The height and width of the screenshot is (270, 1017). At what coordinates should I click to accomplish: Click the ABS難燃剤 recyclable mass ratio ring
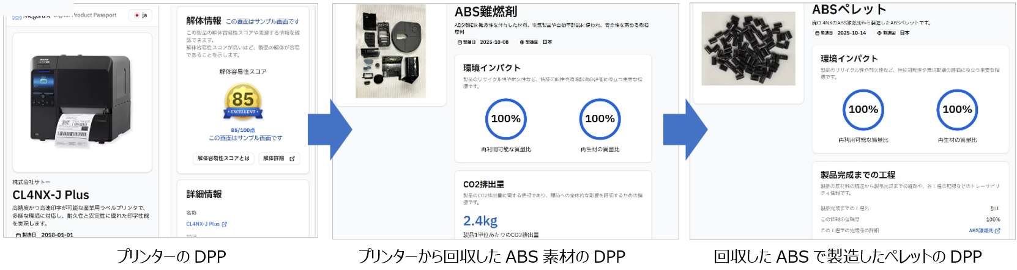[506, 119]
